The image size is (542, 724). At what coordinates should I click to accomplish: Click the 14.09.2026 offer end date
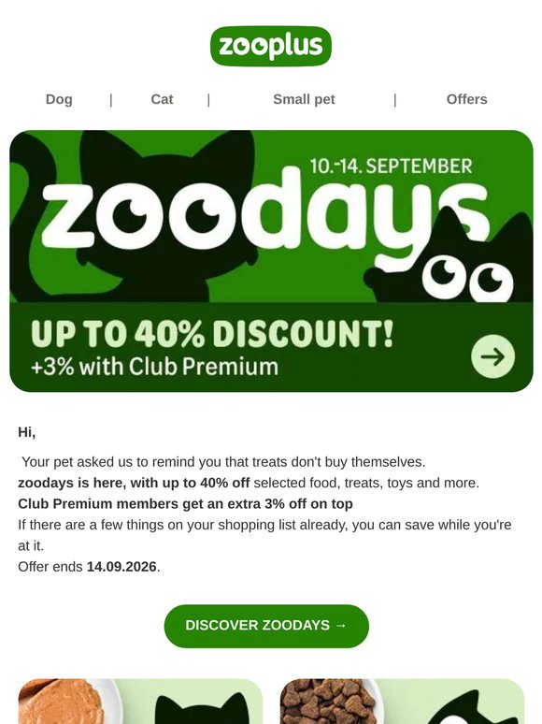[121, 567]
